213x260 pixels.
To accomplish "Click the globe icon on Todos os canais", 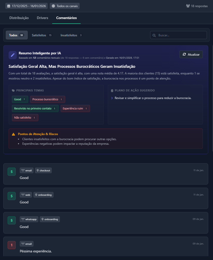I will 54,6.
